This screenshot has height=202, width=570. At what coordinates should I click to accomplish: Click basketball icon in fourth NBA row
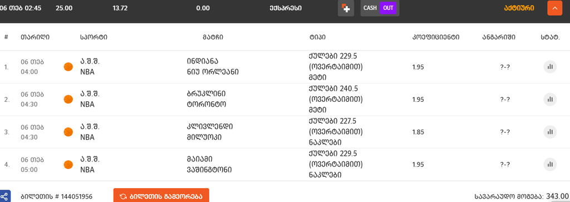click(68, 165)
